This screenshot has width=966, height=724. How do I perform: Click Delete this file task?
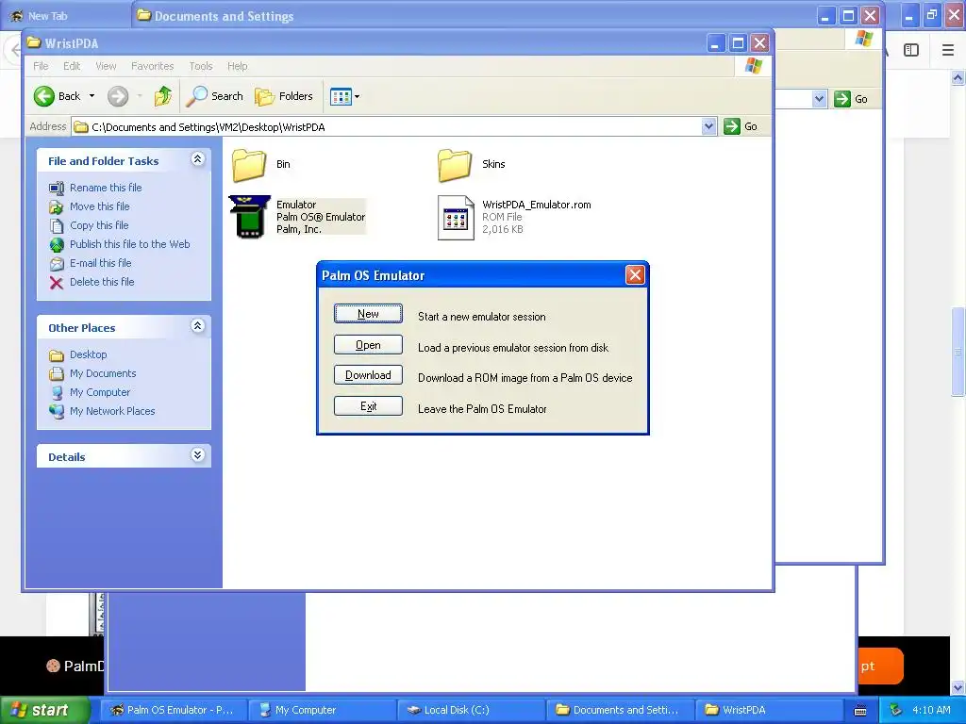(x=102, y=281)
